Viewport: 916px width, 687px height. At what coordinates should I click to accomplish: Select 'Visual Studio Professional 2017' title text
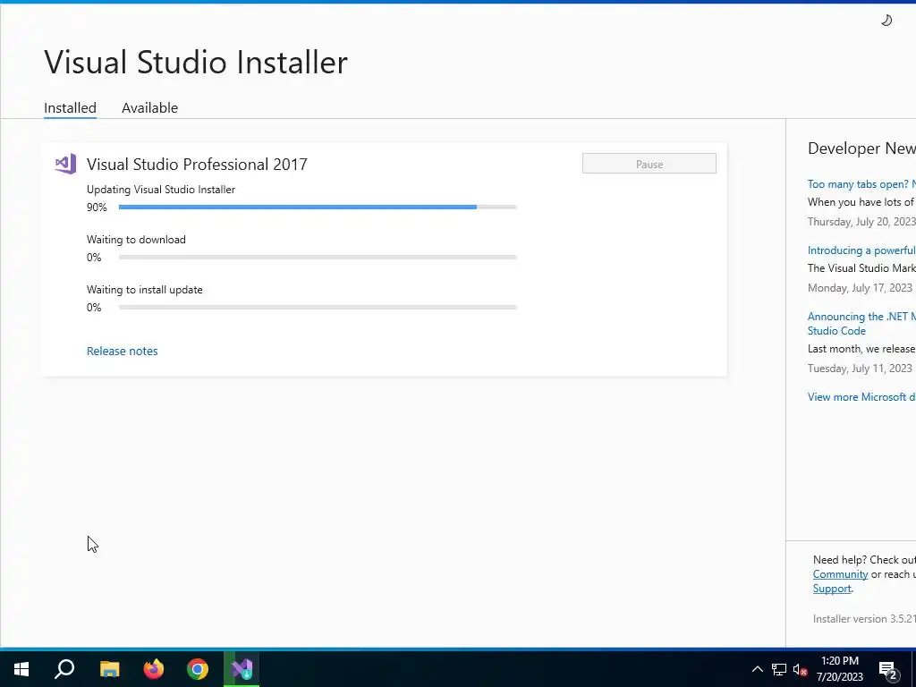click(x=197, y=165)
